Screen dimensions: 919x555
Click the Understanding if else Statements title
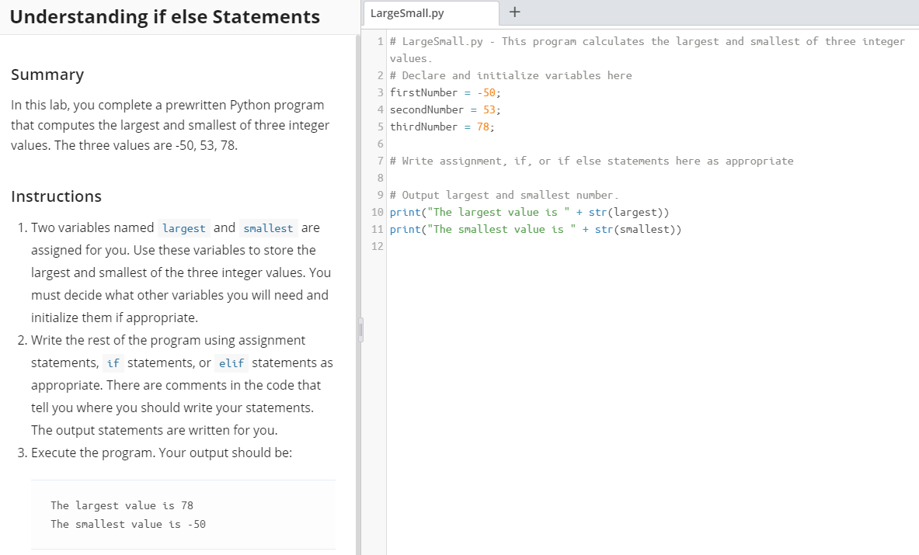[x=165, y=16]
